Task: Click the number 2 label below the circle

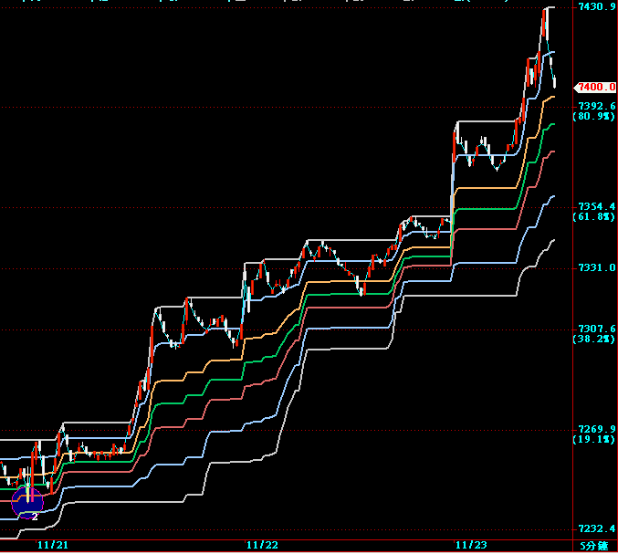Action: pyautogui.click(x=34, y=517)
